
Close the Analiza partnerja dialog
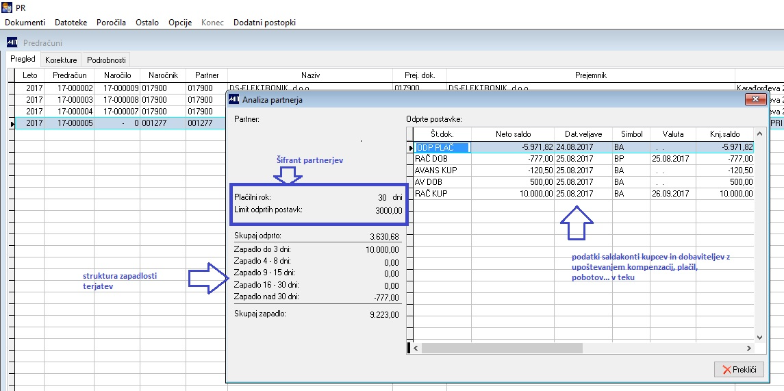[755, 100]
